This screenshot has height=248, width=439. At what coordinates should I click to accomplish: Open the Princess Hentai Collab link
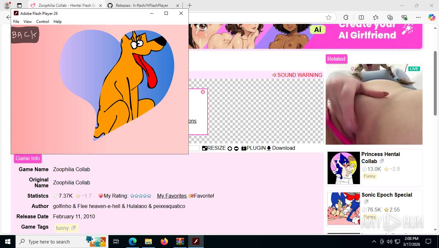(x=381, y=158)
